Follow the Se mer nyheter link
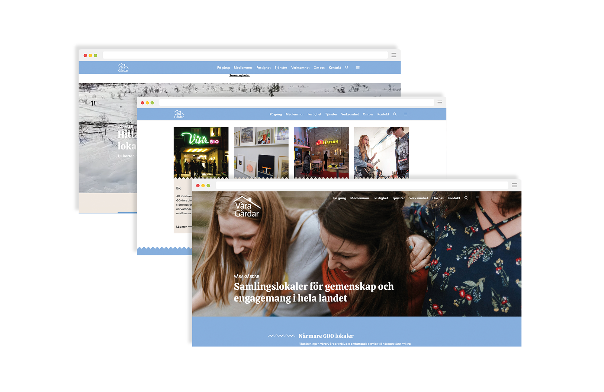Screen dimensions: 604x392 coord(239,75)
